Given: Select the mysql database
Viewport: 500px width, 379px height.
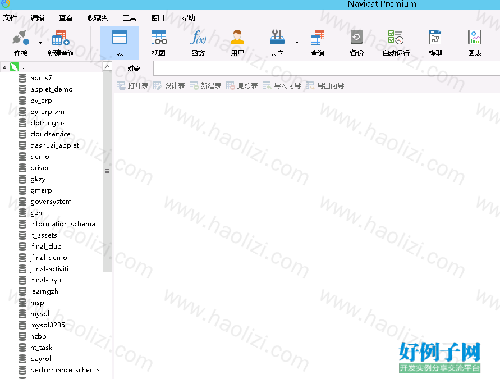Looking at the screenshot, I should tap(40, 314).
